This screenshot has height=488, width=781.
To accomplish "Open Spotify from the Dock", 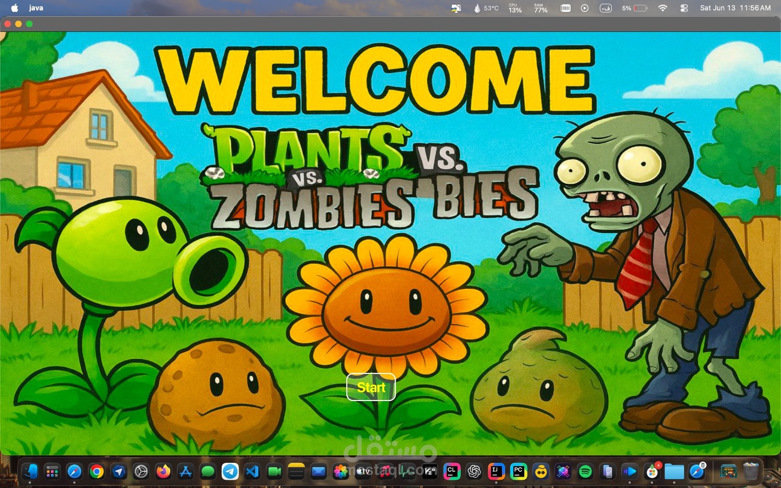I will (x=585, y=472).
